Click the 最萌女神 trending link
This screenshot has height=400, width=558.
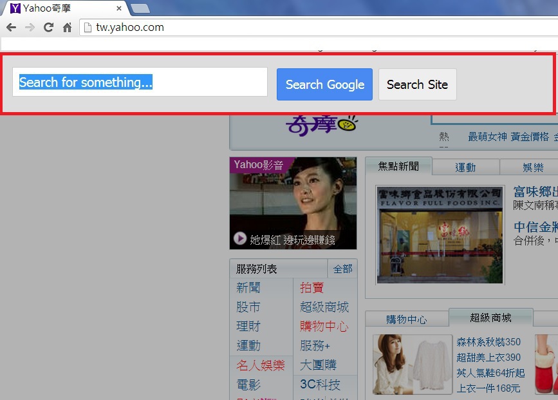point(487,137)
